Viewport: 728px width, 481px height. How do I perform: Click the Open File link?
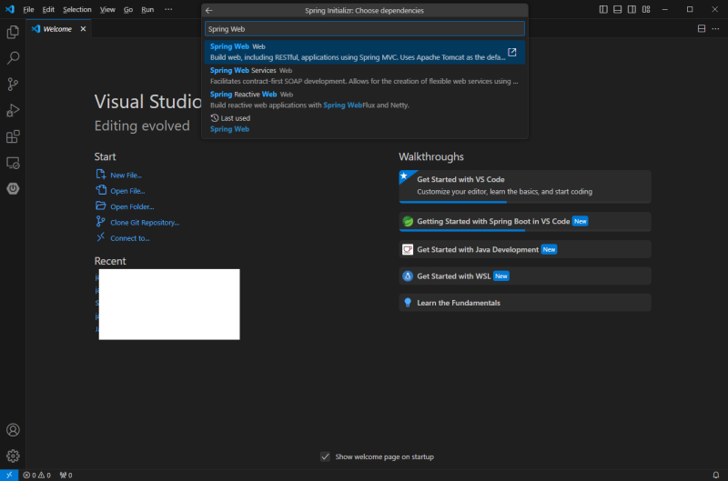pyautogui.click(x=127, y=191)
